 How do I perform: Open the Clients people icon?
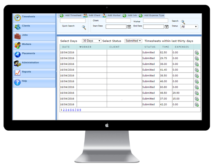(x=18, y=27)
